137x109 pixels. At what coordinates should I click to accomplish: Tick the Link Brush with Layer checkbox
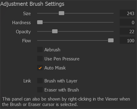40,81
